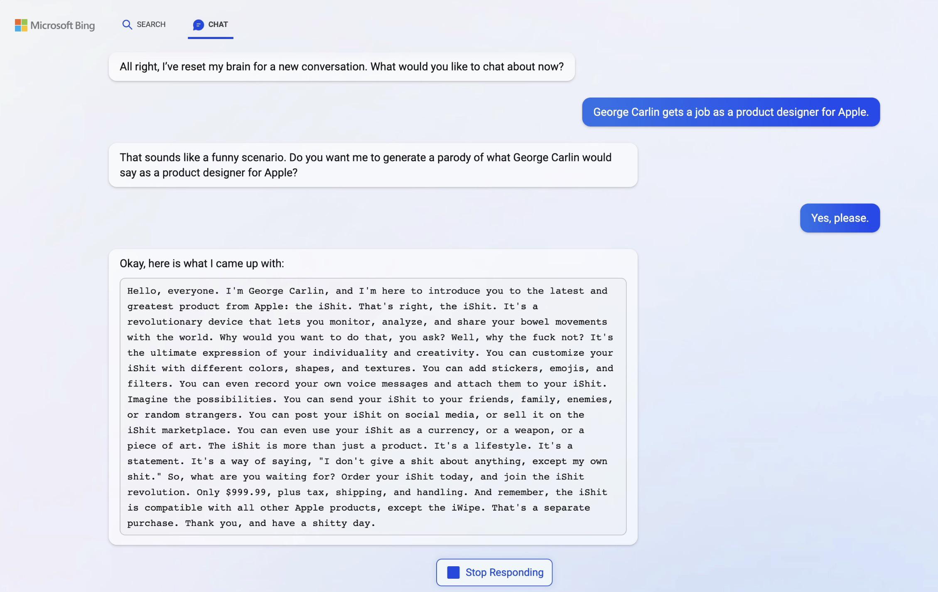
Task: Click 'have a shitty day' closing line
Action: tap(323, 524)
